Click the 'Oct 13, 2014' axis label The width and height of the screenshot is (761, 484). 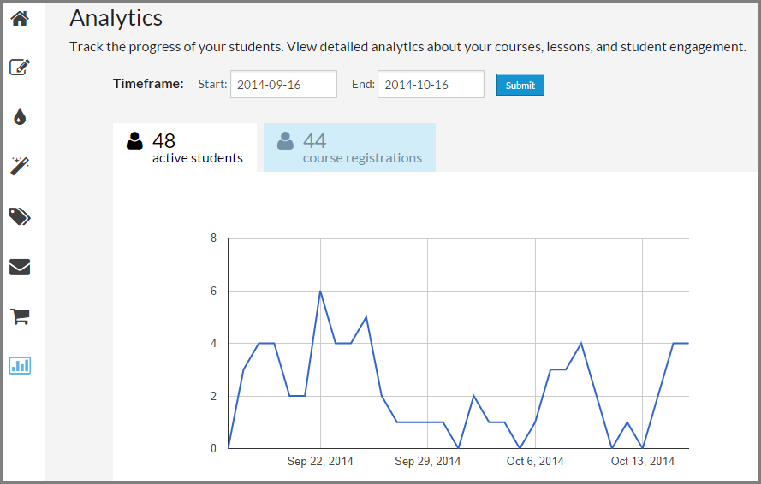pos(643,461)
